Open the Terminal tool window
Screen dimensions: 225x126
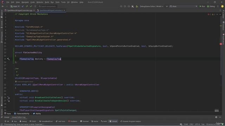tap(84, 121)
